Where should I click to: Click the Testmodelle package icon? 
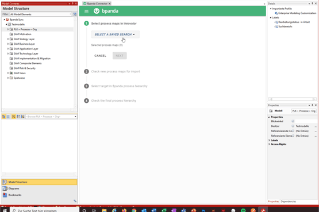(9, 25)
